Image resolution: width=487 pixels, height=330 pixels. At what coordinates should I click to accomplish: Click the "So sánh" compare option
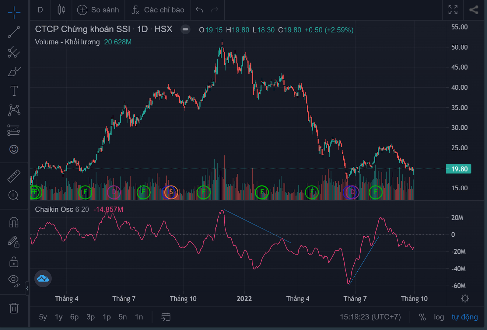click(x=98, y=10)
